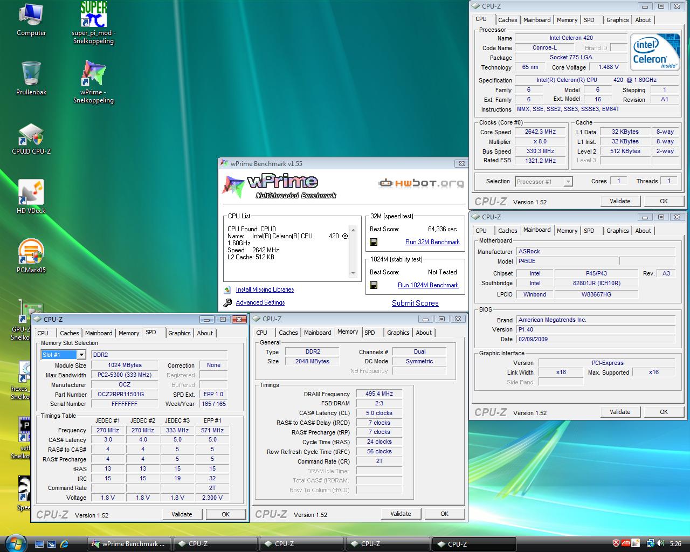Click the processor name Intel Celeron 420

pyautogui.click(x=571, y=38)
